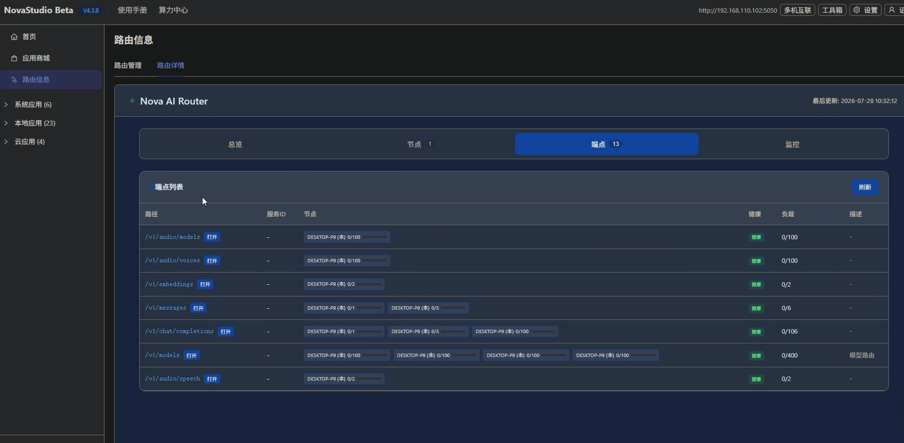Click the 健康 badge in /v1/audio/models row
Viewport: 904px width, 443px height.
point(756,237)
